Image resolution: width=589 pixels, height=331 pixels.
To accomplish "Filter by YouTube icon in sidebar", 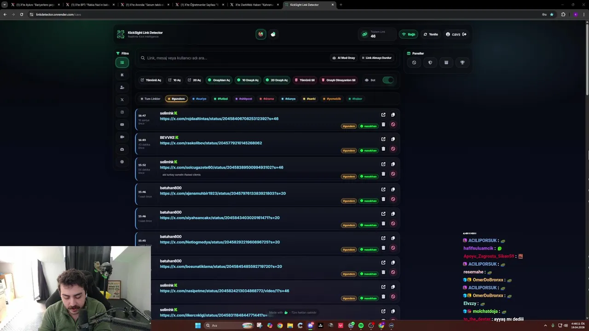I will tap(122, 125).
